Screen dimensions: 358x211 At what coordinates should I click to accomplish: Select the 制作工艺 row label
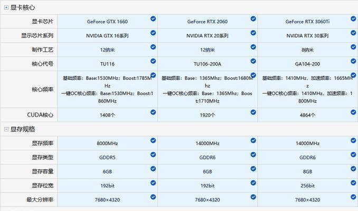42,50
